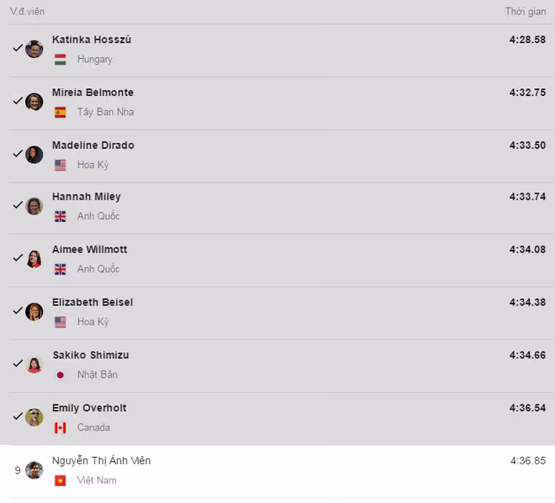The width and height of the screenshot is (555, 503).
Task: Click the US flag under Elizabeth Beisel
Action: (61, 322)
